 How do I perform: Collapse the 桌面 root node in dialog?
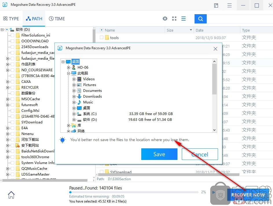click(x=63, y=62)
